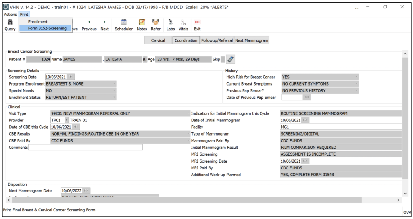
Task: Open calendar picker for Date of CBE this Cycle
Action: [x=76, y=127]
